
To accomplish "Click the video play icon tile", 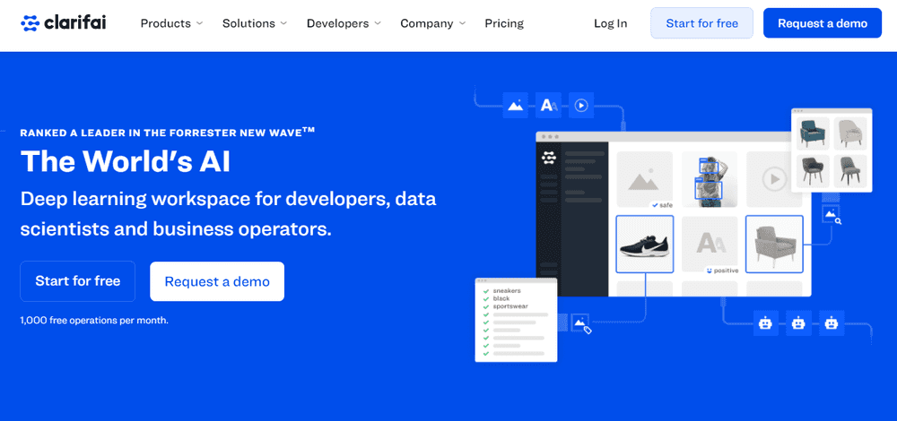I will [x=581, y=105].
